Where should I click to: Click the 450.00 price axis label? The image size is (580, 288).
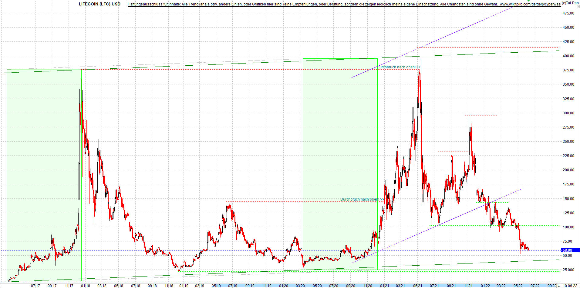click(x=568, y=28)
